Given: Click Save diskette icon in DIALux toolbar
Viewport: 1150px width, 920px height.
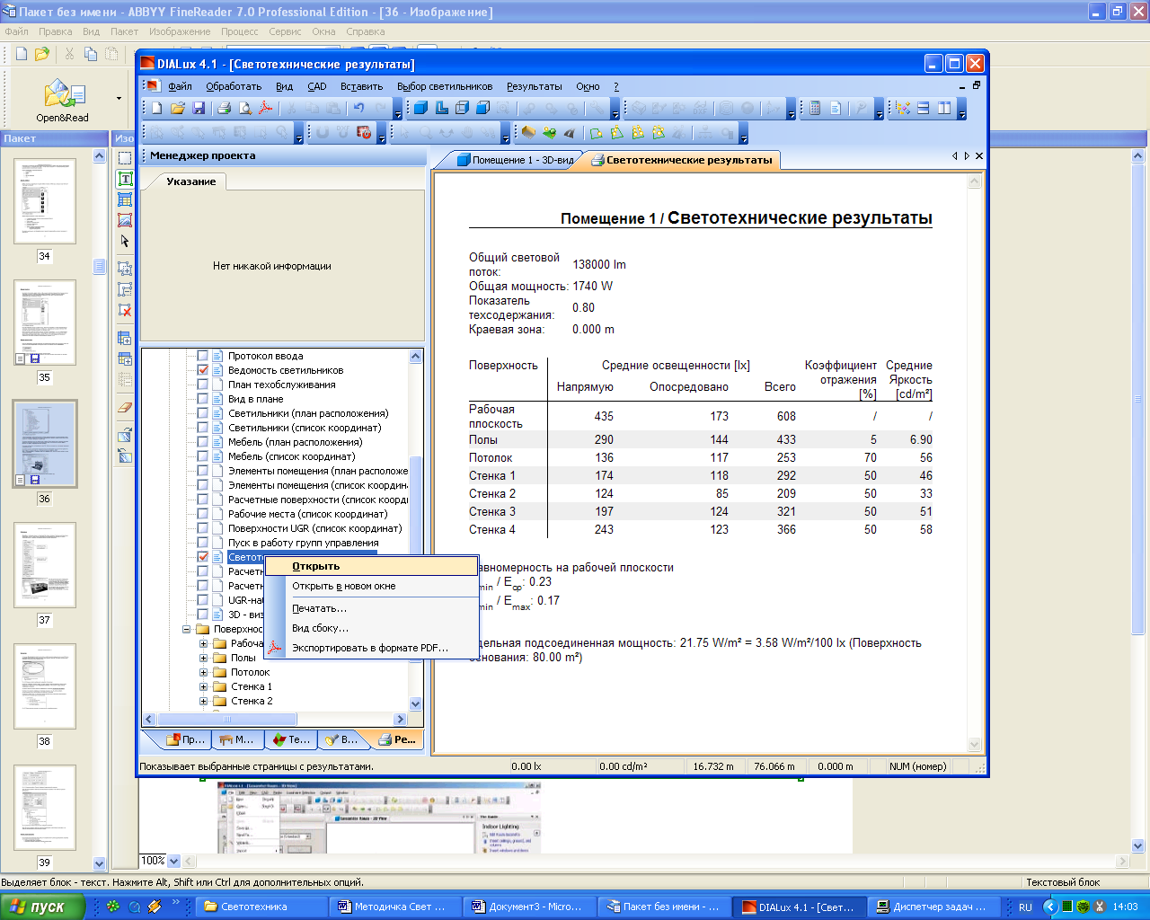Looking at the screenshot, I should click(x=199, y=109).
